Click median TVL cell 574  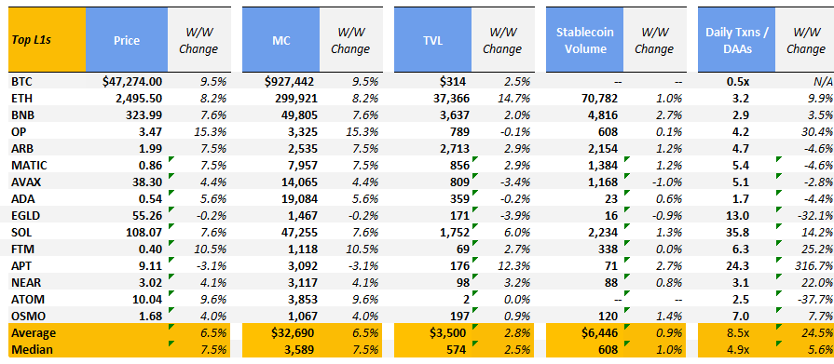tap(457, 350)
